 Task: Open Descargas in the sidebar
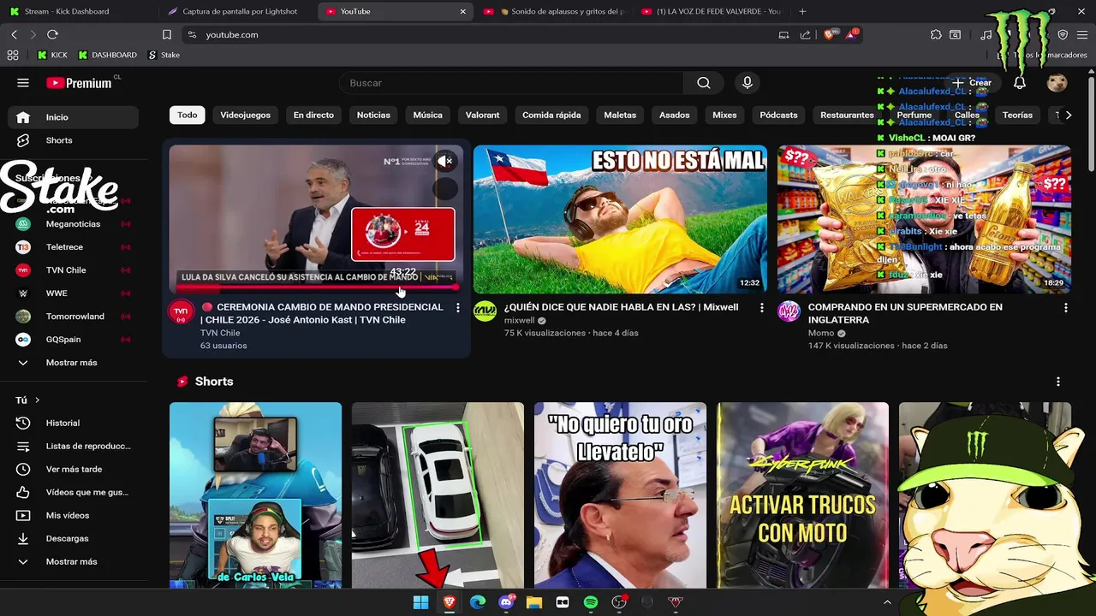[x=73, y=538]
